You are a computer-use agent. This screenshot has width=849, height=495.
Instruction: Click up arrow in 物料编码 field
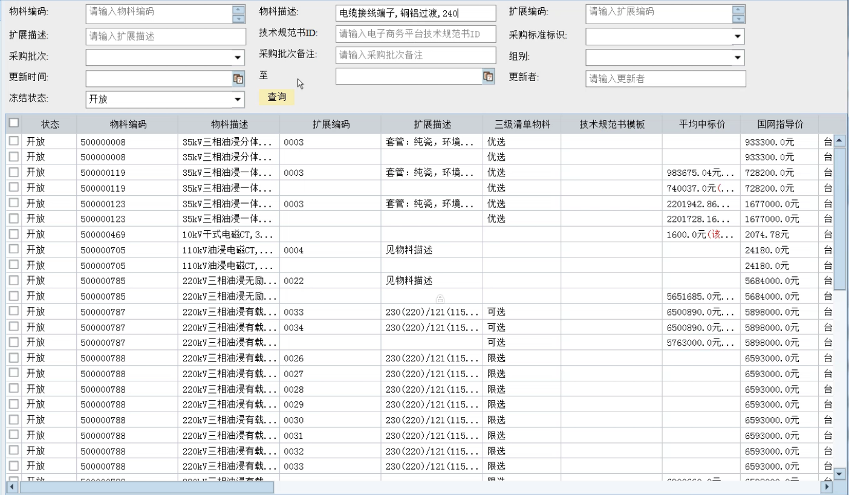[x=238, y=9]
